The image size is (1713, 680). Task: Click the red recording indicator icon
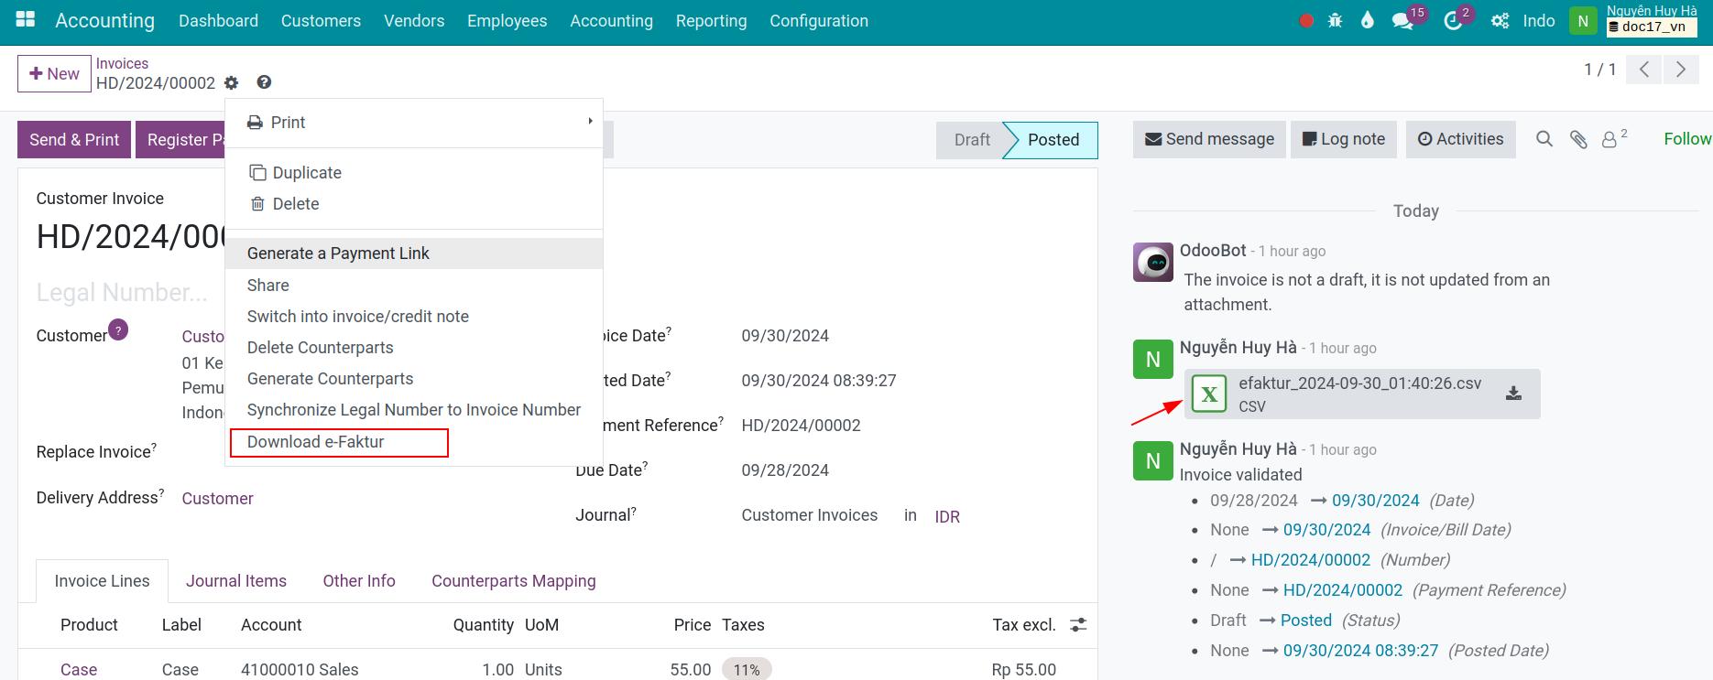(x=1306, y=20)
